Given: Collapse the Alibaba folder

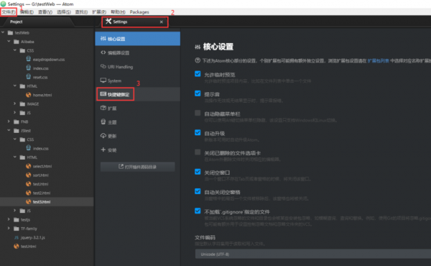Looking at the screenshot, I should tap(9, 42).
